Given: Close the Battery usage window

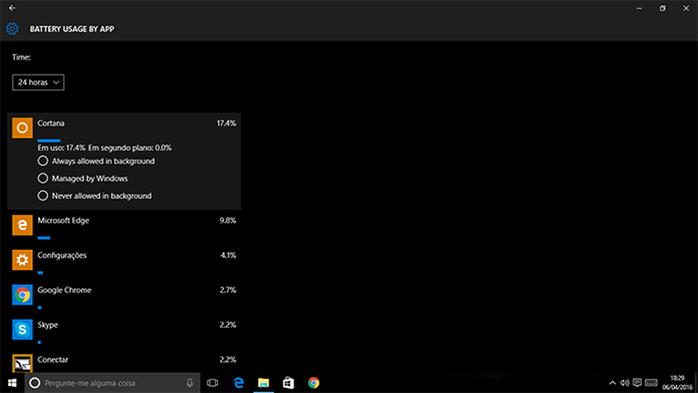Looking at the screenshot, I should (686, 8).
